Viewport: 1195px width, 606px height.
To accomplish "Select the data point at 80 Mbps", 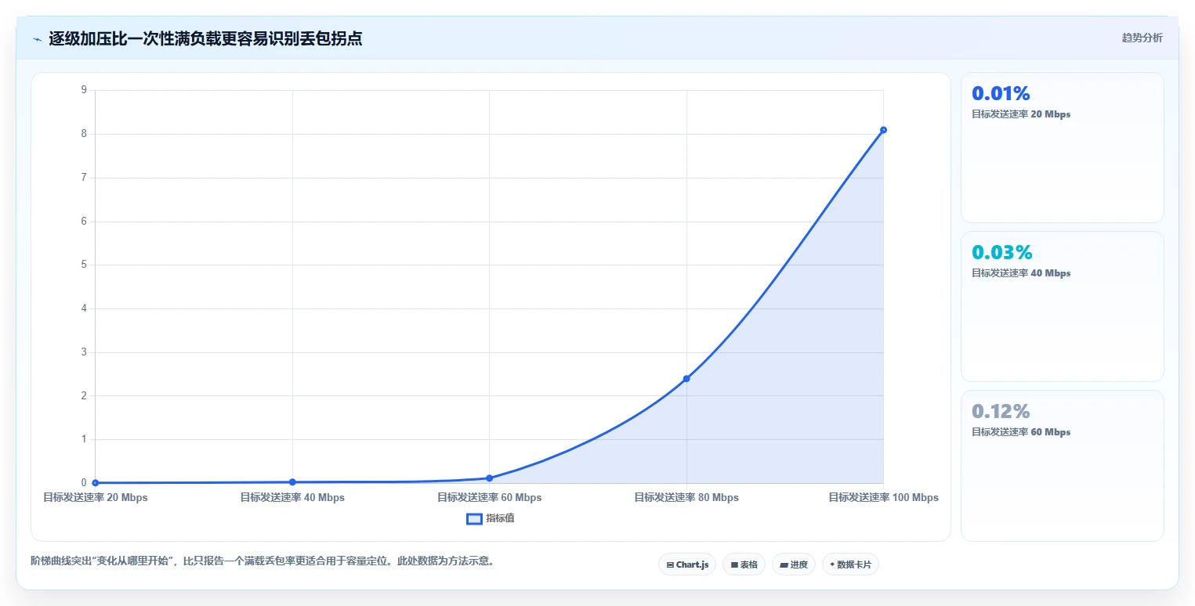I will coord(686,378).
